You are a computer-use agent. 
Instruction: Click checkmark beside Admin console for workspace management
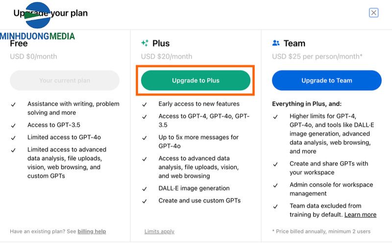point(276,185)
